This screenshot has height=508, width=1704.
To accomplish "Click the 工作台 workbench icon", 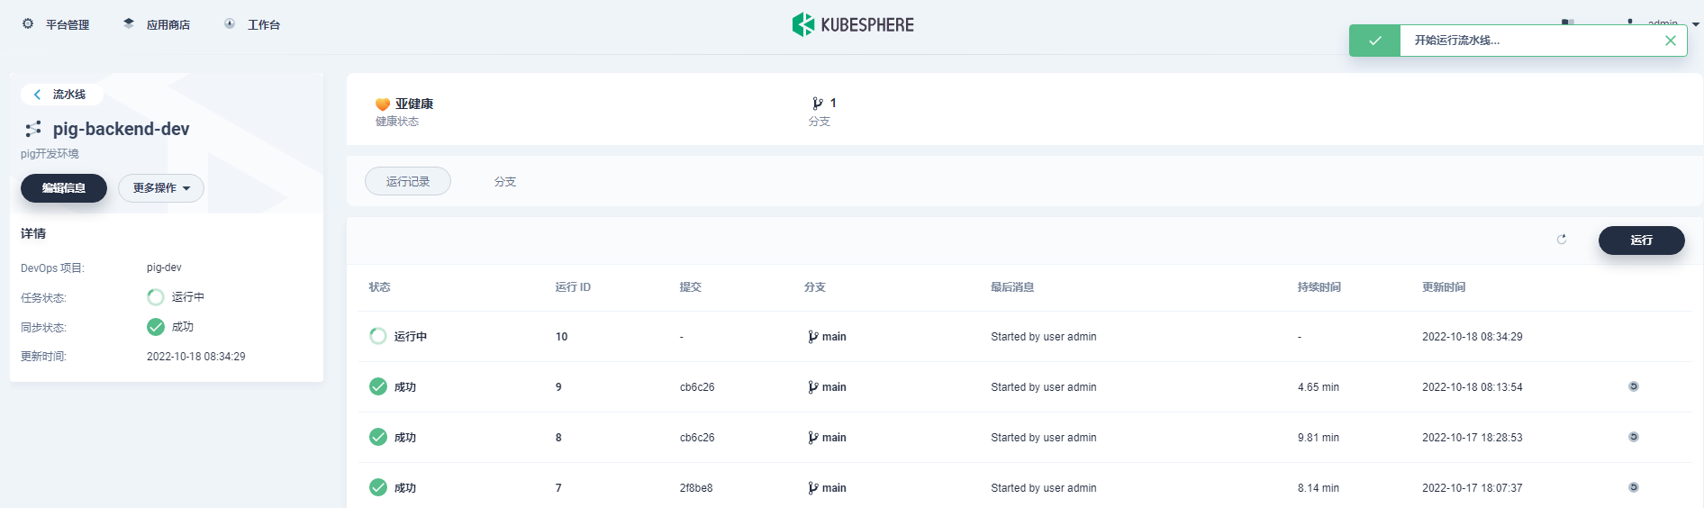I will tap(230, 24).
